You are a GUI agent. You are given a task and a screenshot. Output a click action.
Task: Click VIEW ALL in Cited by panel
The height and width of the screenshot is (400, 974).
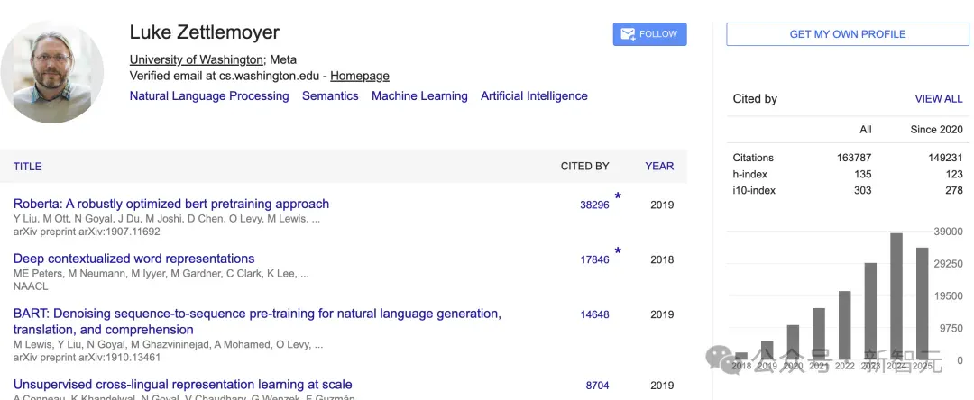(939, 99)
